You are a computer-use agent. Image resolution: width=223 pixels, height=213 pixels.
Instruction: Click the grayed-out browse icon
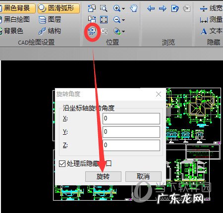pyautogui.click(x=187, y=8)
